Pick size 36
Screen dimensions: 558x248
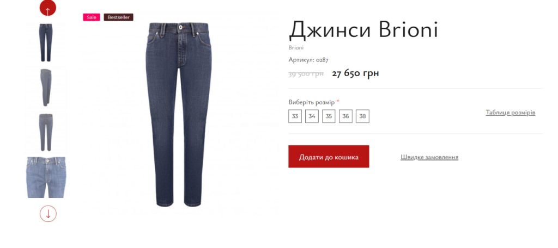point(345,116)
